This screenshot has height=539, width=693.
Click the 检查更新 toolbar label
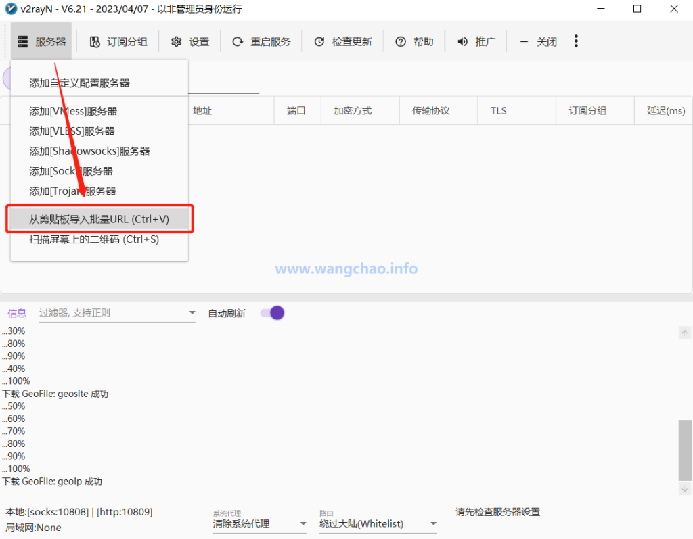(x=352, y=41)
